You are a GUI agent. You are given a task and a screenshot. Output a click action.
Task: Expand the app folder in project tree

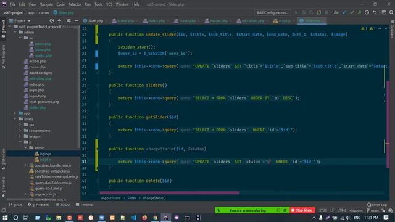coord(15,113)
